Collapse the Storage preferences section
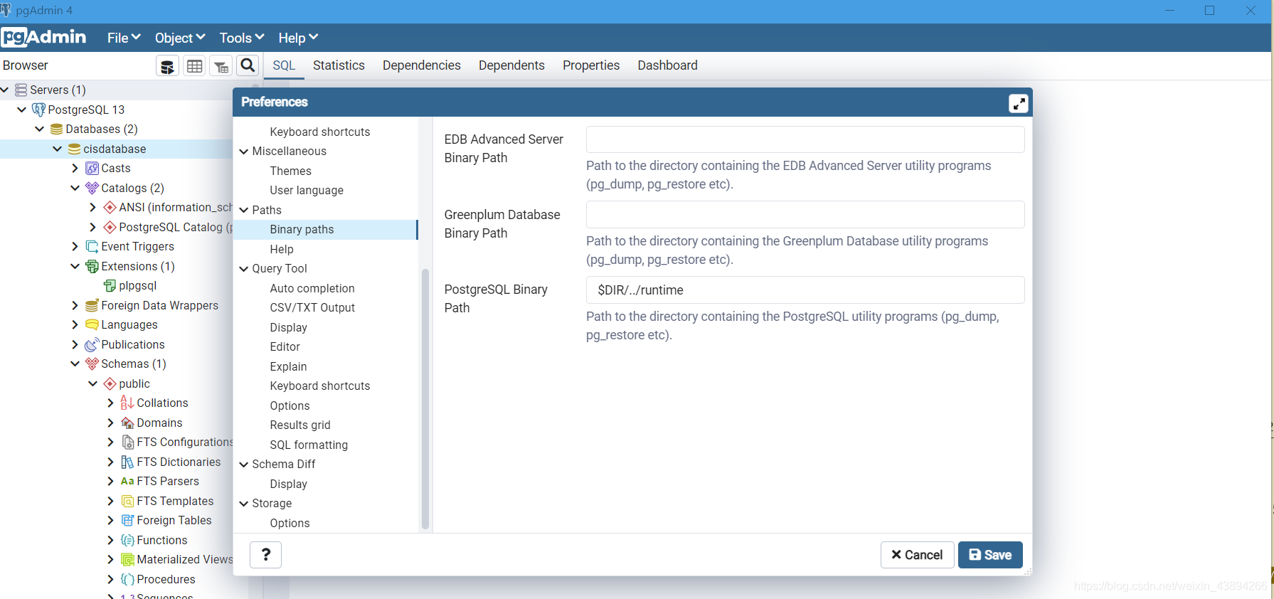This screenshot has width=1274, height=599. pos(244,504)
